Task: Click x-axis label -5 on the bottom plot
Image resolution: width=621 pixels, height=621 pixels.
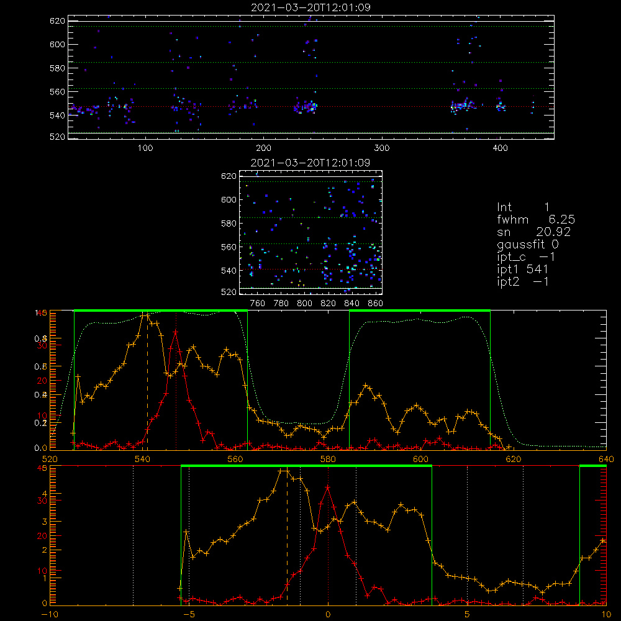Action: click(x=189, y=615)
